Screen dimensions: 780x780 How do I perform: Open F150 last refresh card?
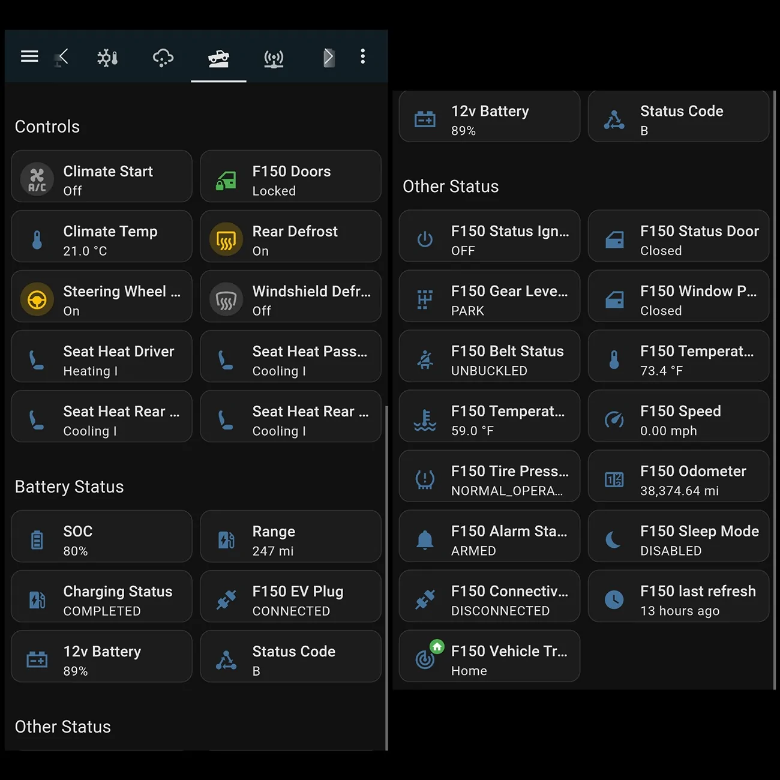click(679, 596)
